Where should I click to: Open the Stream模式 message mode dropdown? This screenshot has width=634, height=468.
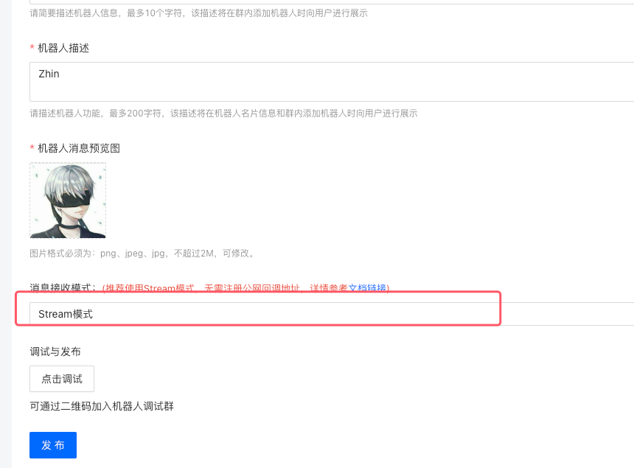(332, 314)
